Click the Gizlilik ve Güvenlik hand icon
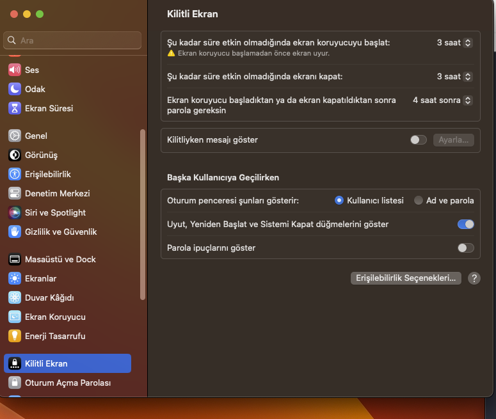The width and height of the screenshot is (496, 419). tap(15, 232)
